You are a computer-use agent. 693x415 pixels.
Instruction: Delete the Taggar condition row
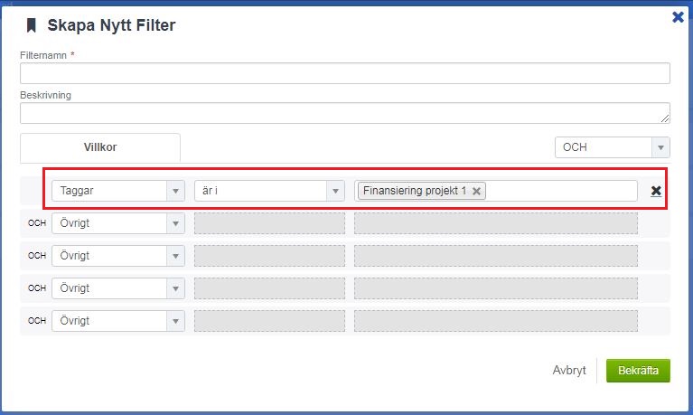656,191
